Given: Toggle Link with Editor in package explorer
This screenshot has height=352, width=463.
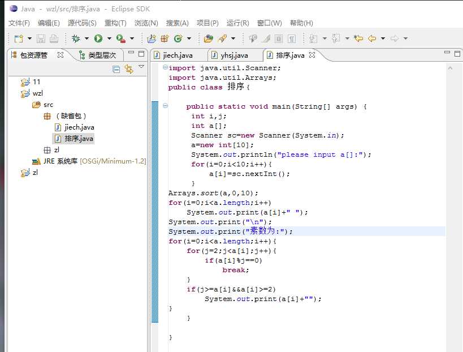Looking at the screenshot, I should tap(129, 69).
